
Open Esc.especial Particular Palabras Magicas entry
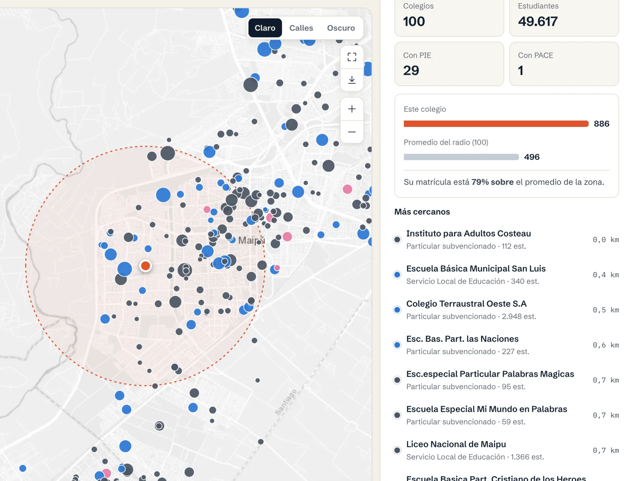click(506, 380)
